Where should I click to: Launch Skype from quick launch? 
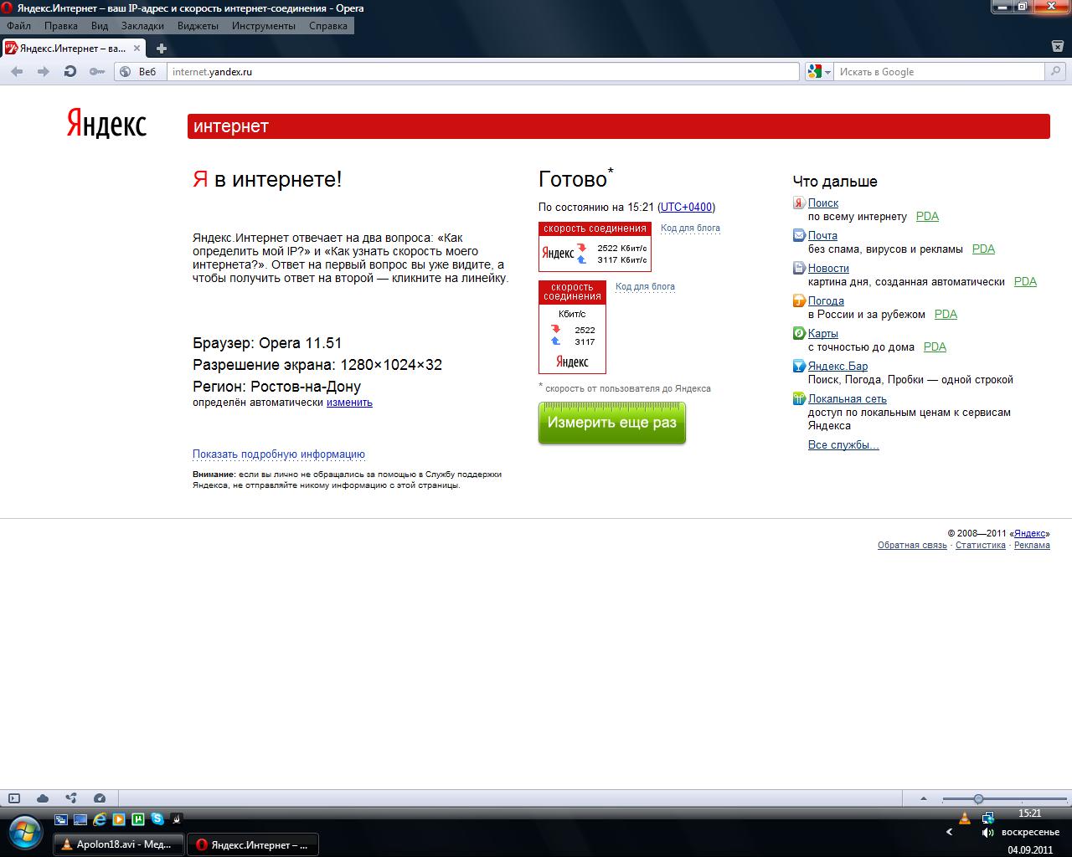click(x=157, y=819)
